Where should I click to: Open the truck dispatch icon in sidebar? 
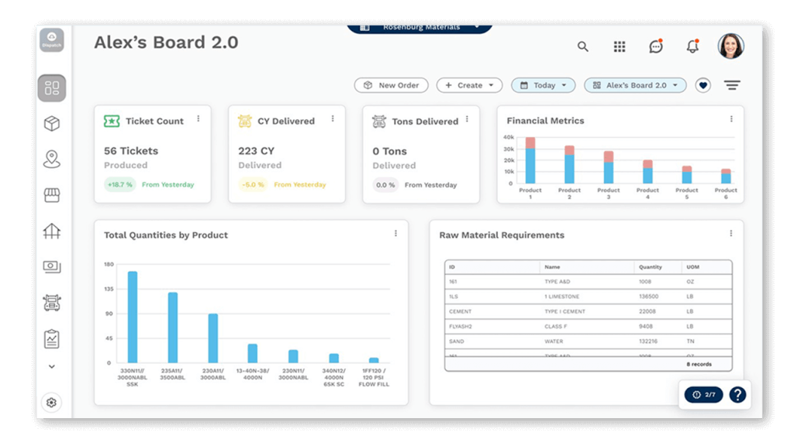pyautogui.click(x=51, y=303)
